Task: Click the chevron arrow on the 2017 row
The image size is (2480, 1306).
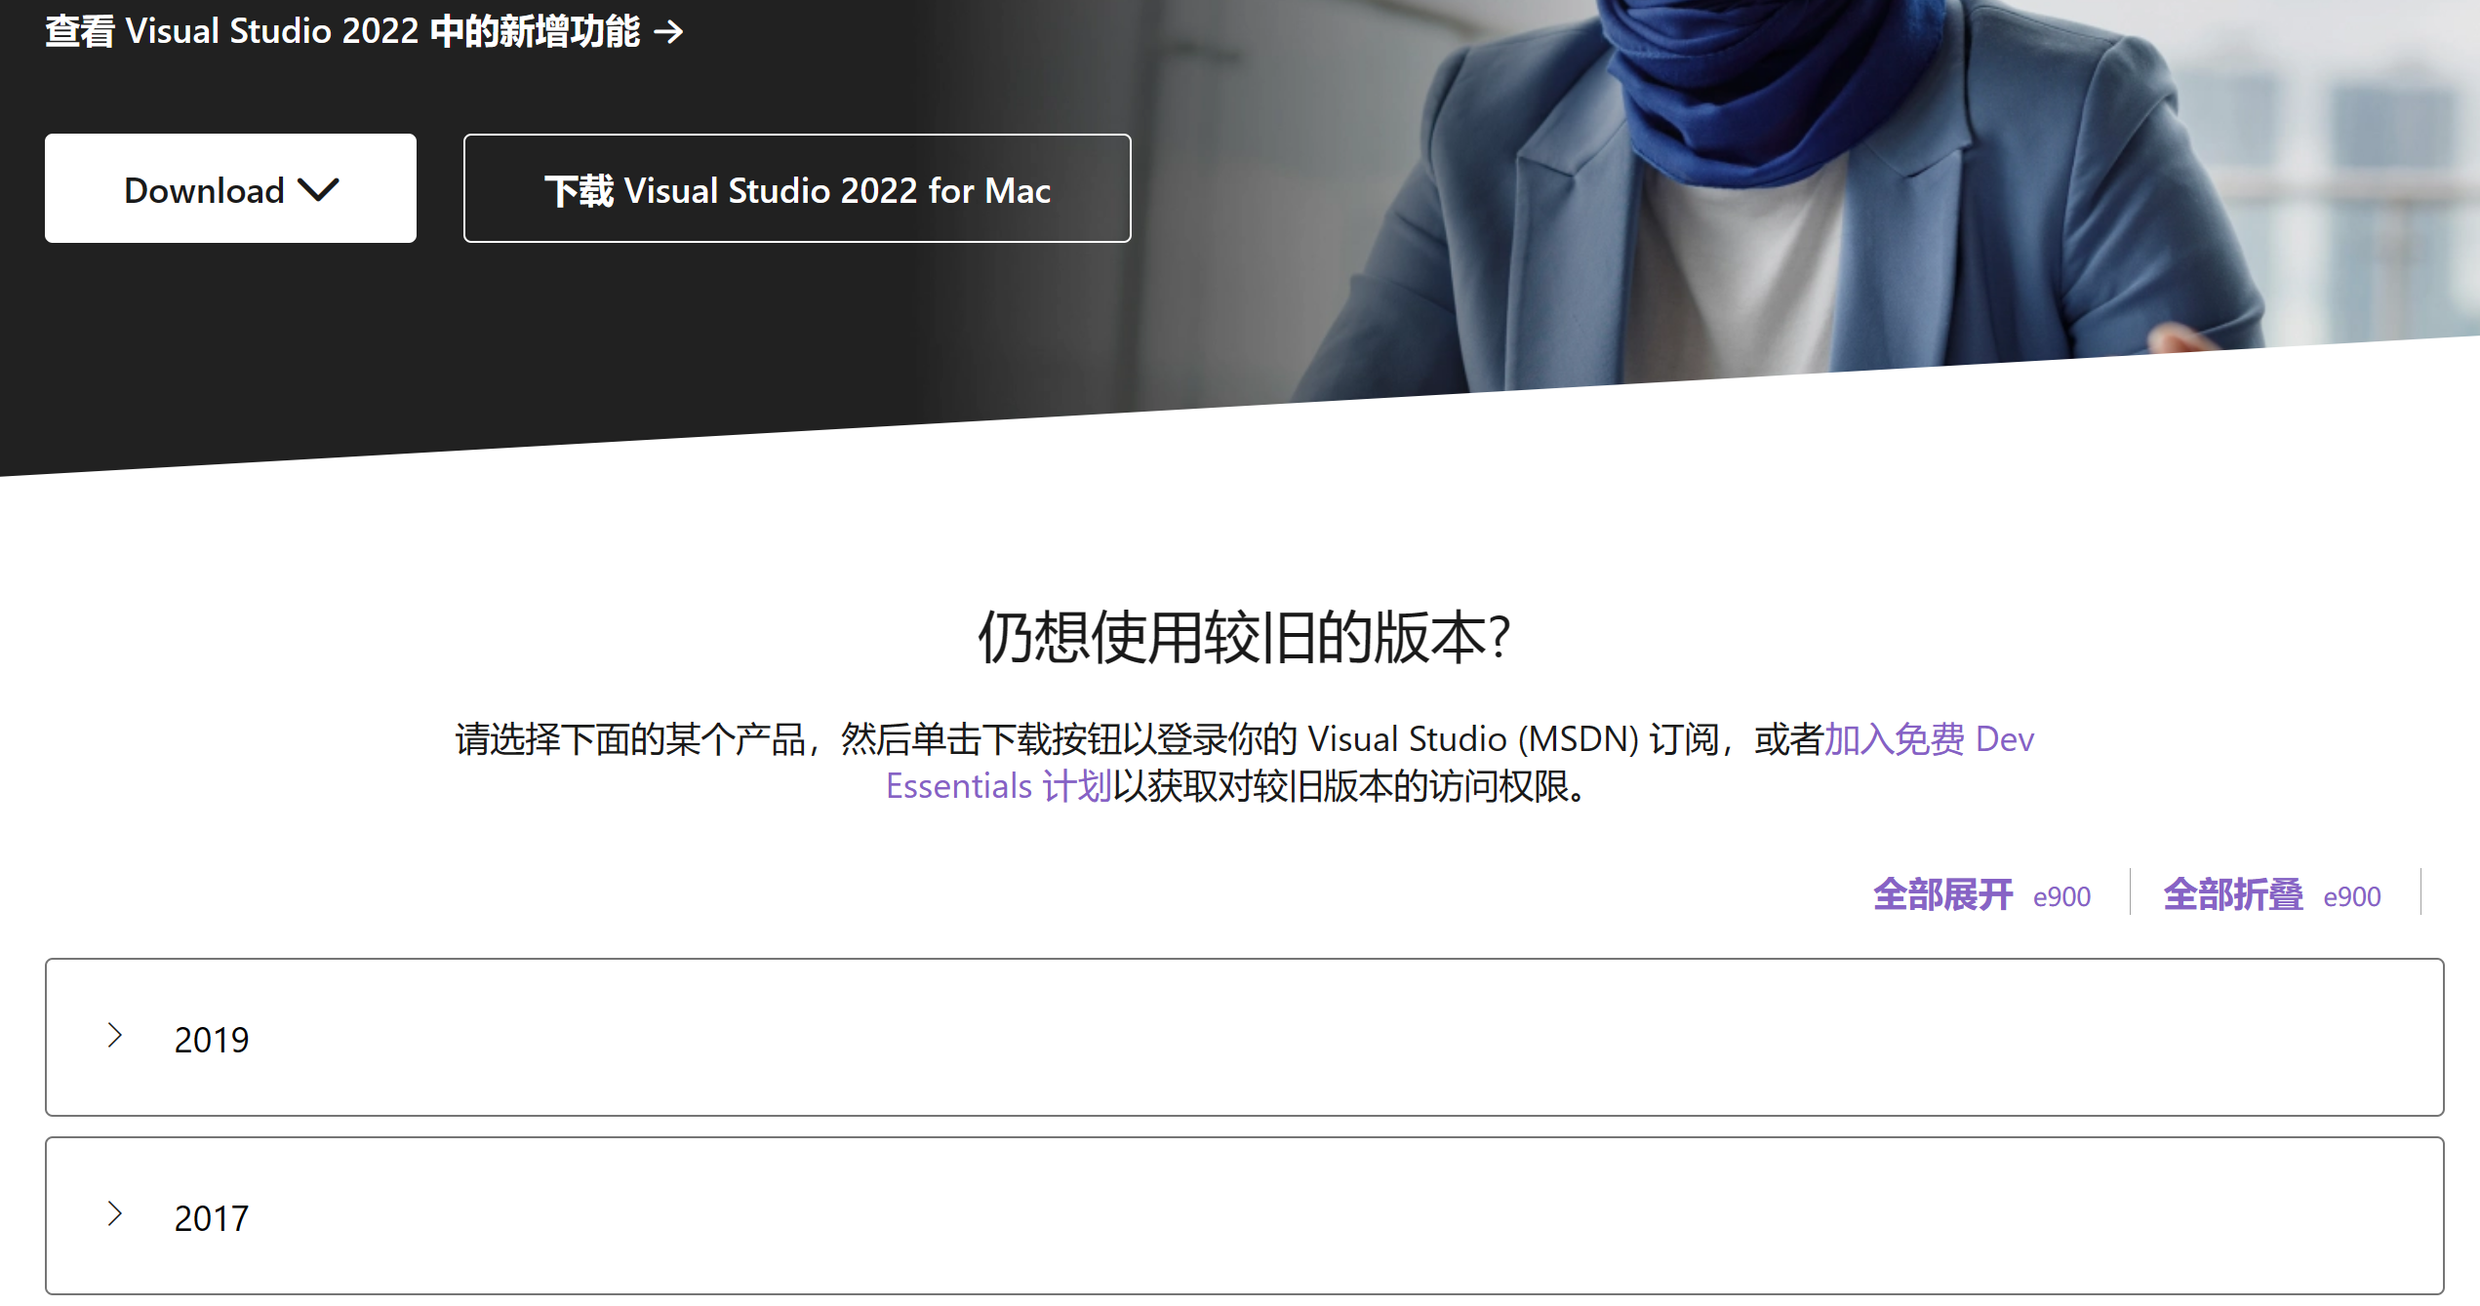Action: pyautogui.click(x=115, y=1213)
